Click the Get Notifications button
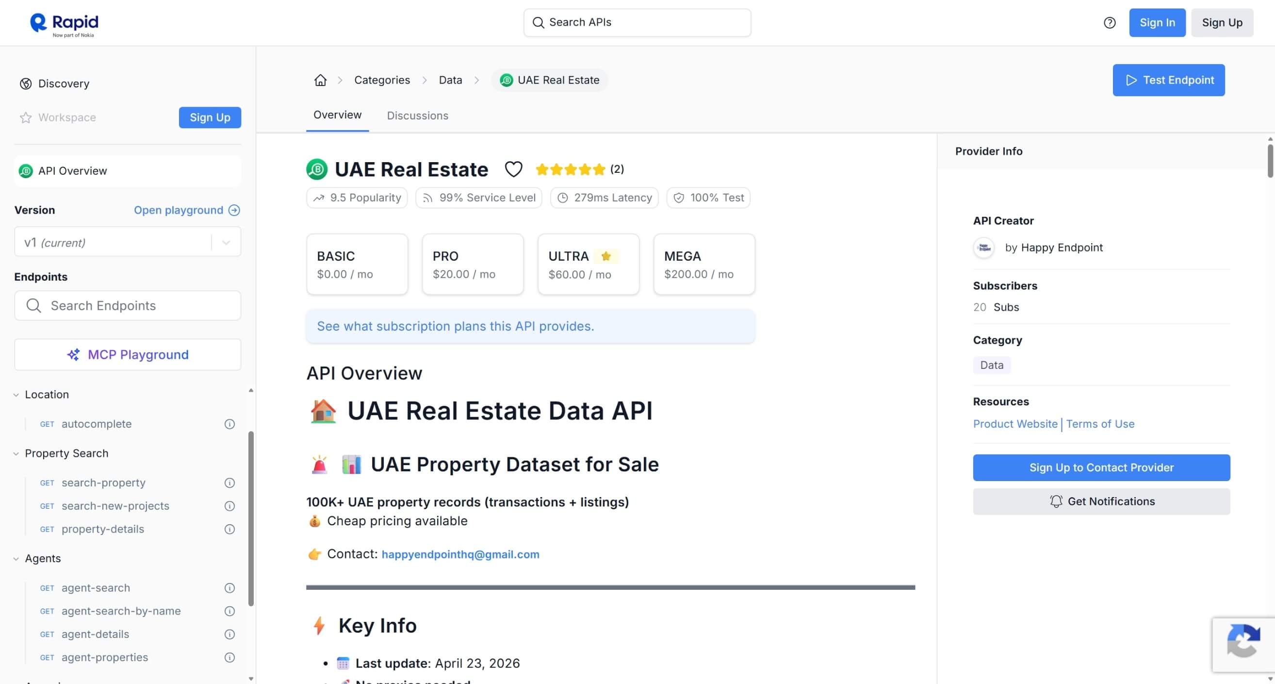 tap(1101, 501)
